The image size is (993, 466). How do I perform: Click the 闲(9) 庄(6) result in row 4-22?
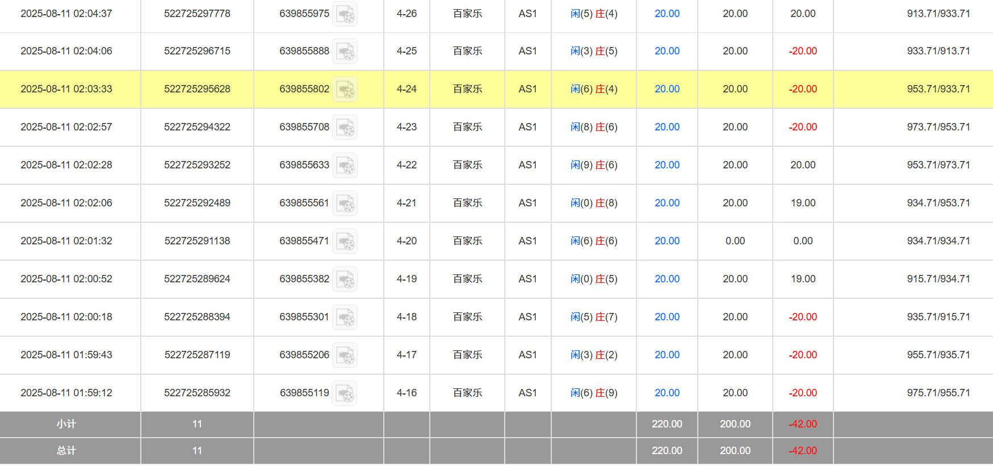click(593, 165)
